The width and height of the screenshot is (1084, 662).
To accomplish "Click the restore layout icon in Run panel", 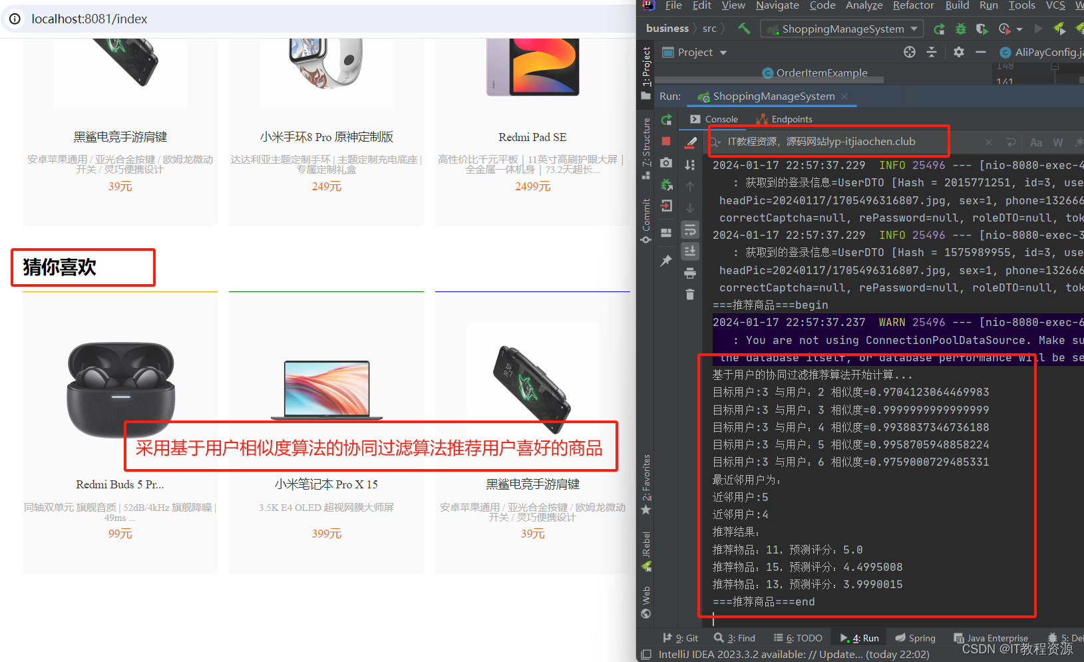I will (666, 233).
